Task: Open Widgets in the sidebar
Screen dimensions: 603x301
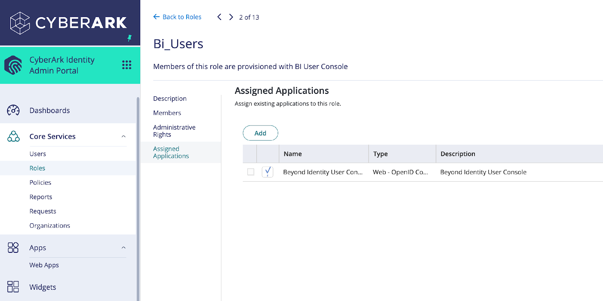Action: 43,287
